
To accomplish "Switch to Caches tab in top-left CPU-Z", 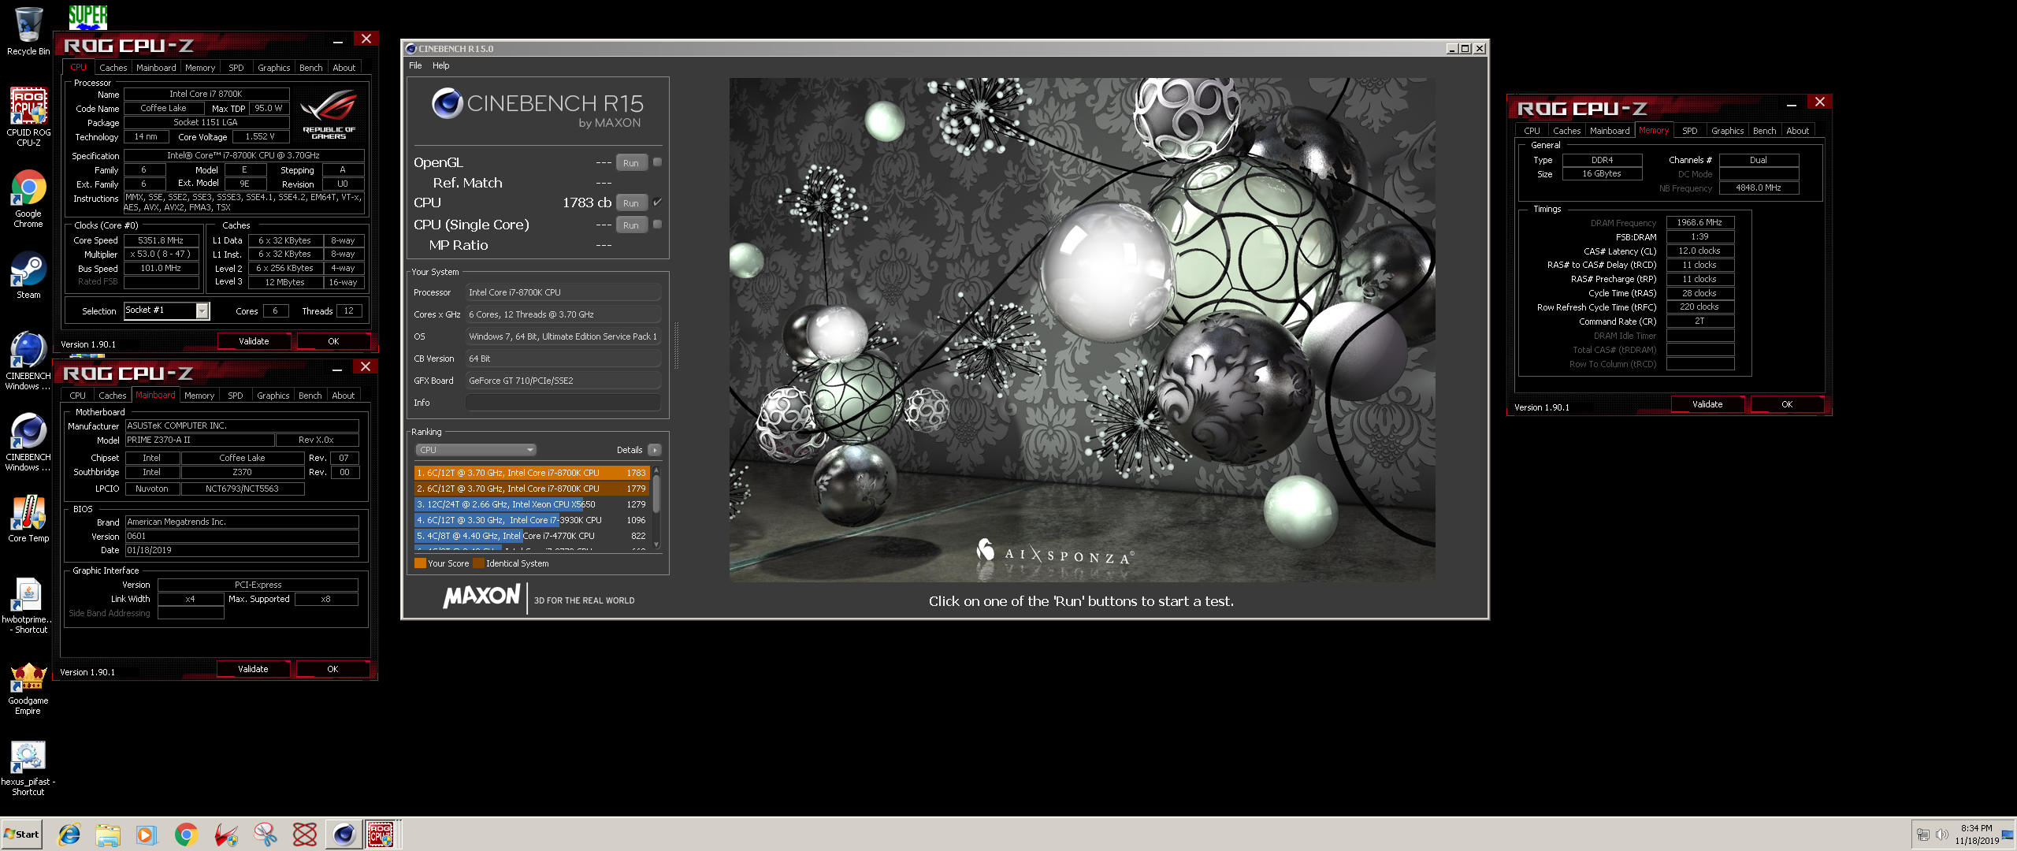I will tap(113, 68).
